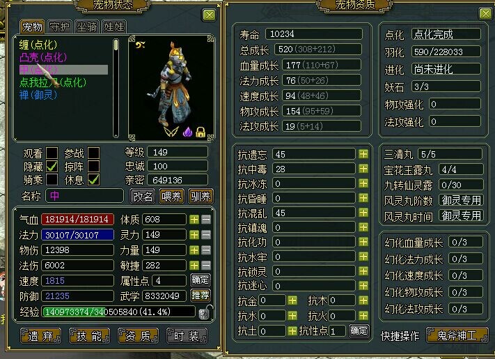Click the green experience progress bar

[x=118, y=312]
